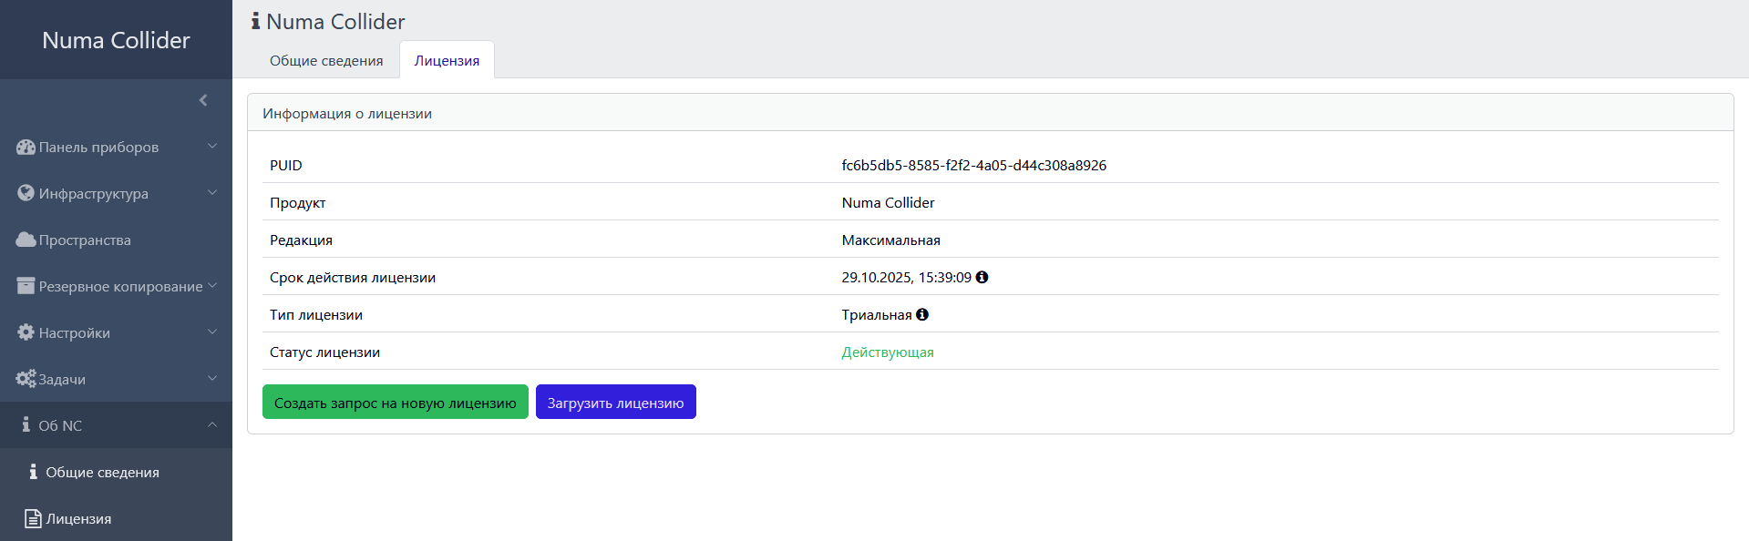The image size is (1749, 541).
Task: Click info icon next to license expiry date
Action: coord(982,277)
